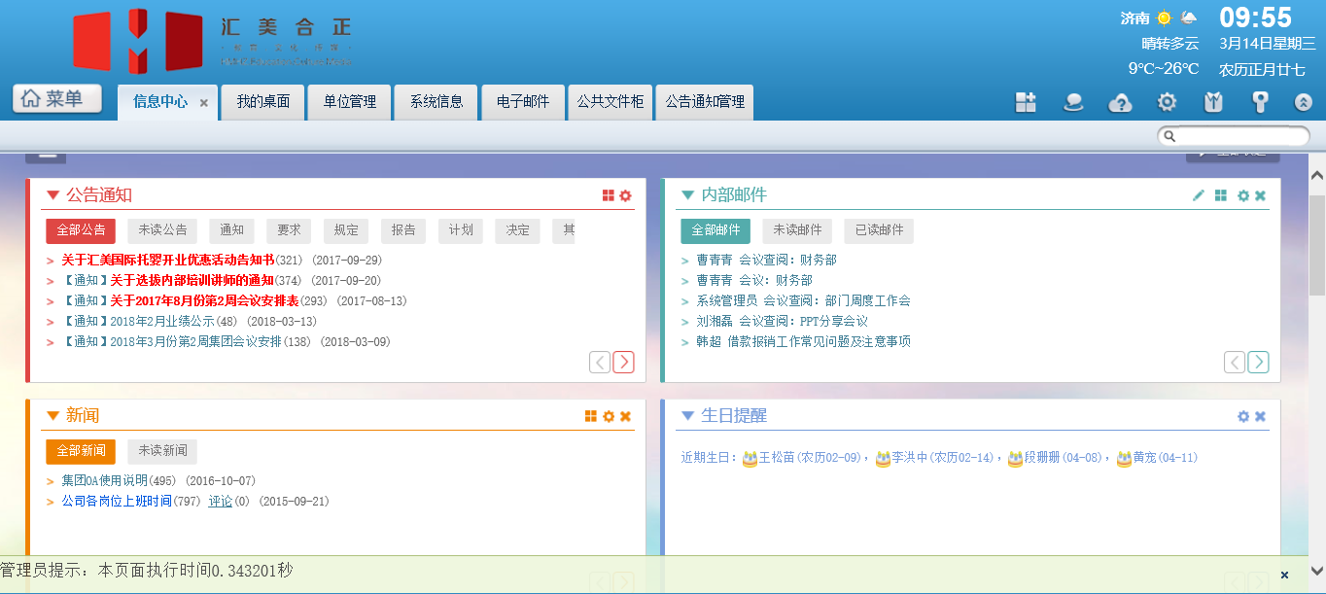Image resolution: width=1326 pixels, height=594 pixels.
Task: Open the 2018年2月业绩公示 announcement link
Action: click(x=160, y=321)
